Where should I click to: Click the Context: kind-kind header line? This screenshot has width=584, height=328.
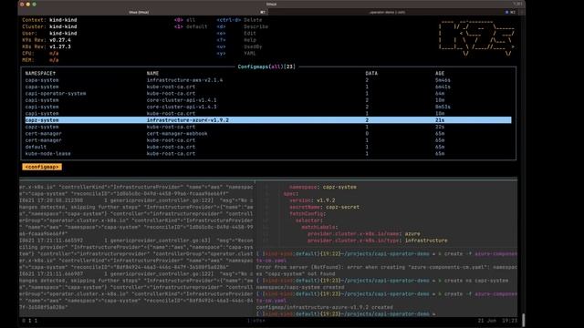49,20
